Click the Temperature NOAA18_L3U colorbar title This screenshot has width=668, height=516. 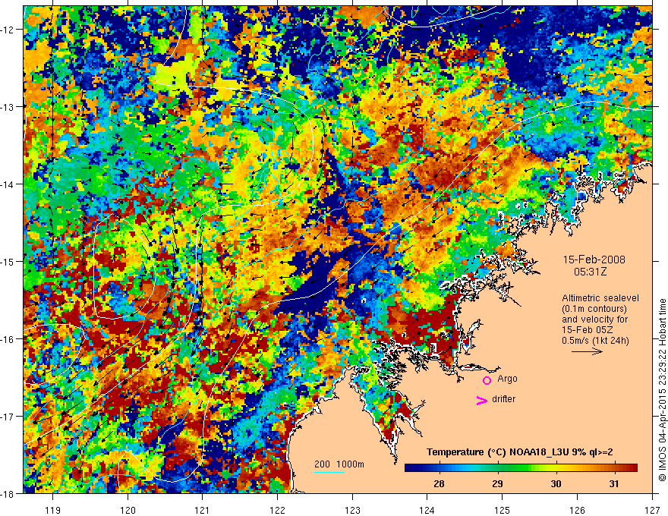[x=520, y=452]
